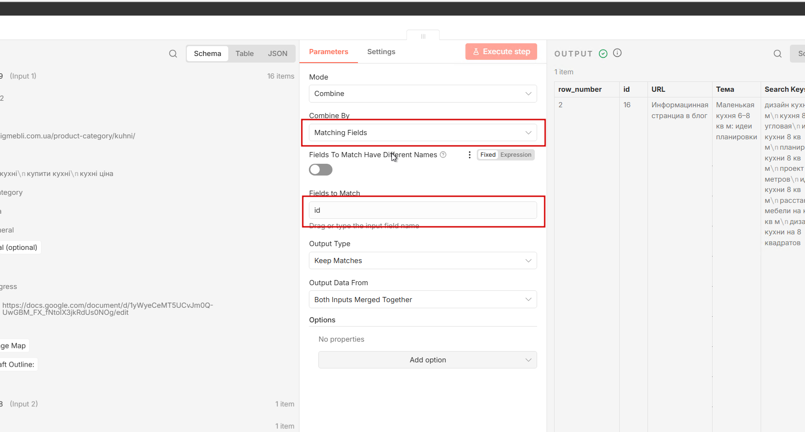Click the Тема column header in output
Screen dimensions: 805x432
pyautogui.click(x=736, y=89)
